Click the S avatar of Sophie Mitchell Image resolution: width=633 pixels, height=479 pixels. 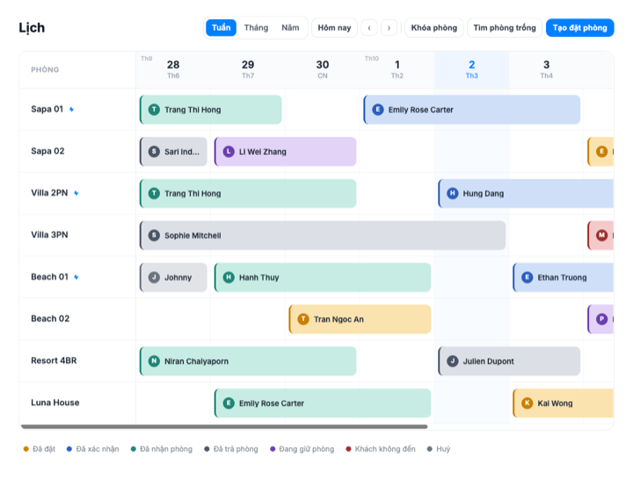154,236
